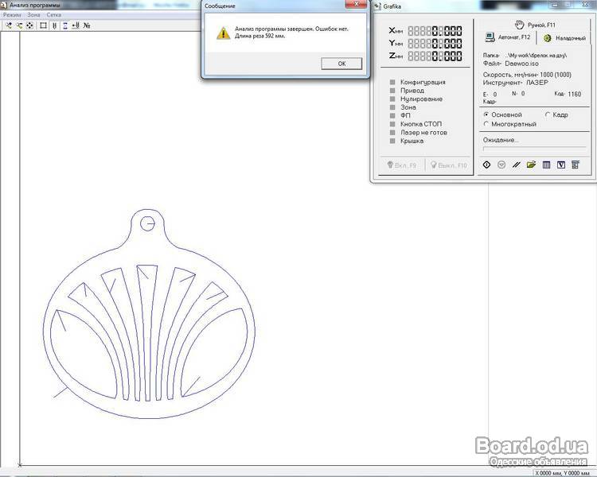Image resolution: width=597 pixels, height=477 pixels.
Task: Select the rectangle zone toolbar icon
Action: (44, 25)
